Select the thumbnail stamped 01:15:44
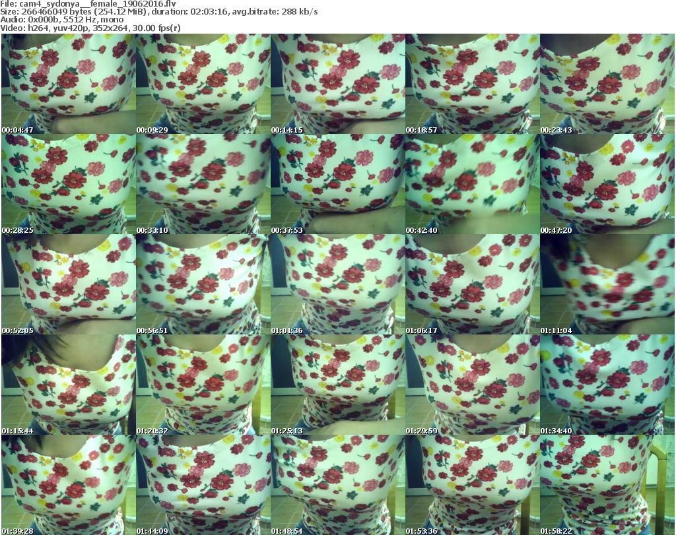The height and width of the screenshot is (535, 676). 69,385
